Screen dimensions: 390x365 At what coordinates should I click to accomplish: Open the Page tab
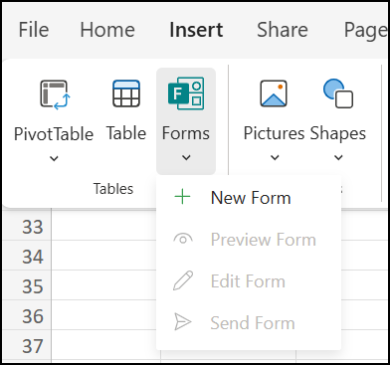(x=366, y=31)
